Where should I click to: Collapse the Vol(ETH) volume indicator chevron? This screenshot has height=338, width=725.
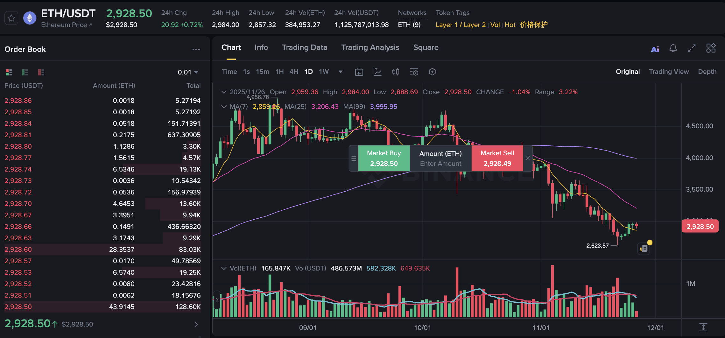tap(224, 268)
